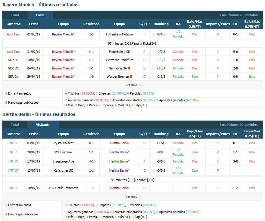This screenshot has height=221, width=265.
Task: Click half-time score 3-0 in Erzgebirge Aue row
Action: tap(235, 161)
